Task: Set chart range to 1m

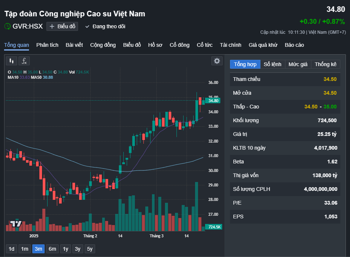Action: [25, 249]
